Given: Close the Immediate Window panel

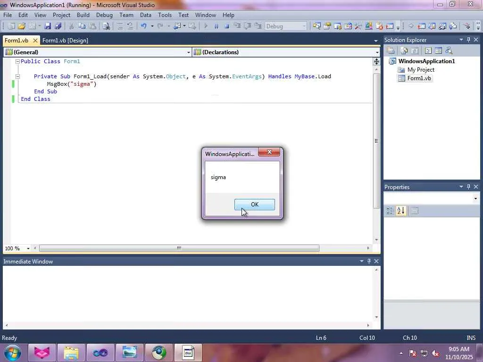Looking at the screenshot, I should pos(376,261).
